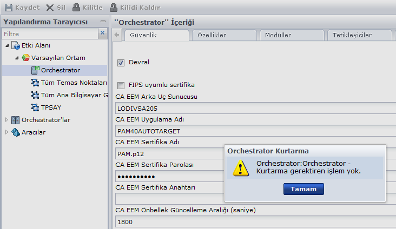Click the "Orchestrator" İçeriği panel heading
396x229 pixels.
pyautogui.click(x=154, y=22)
